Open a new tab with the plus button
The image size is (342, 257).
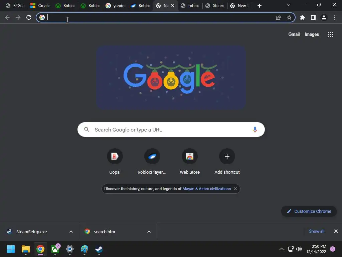coord(259,6)
